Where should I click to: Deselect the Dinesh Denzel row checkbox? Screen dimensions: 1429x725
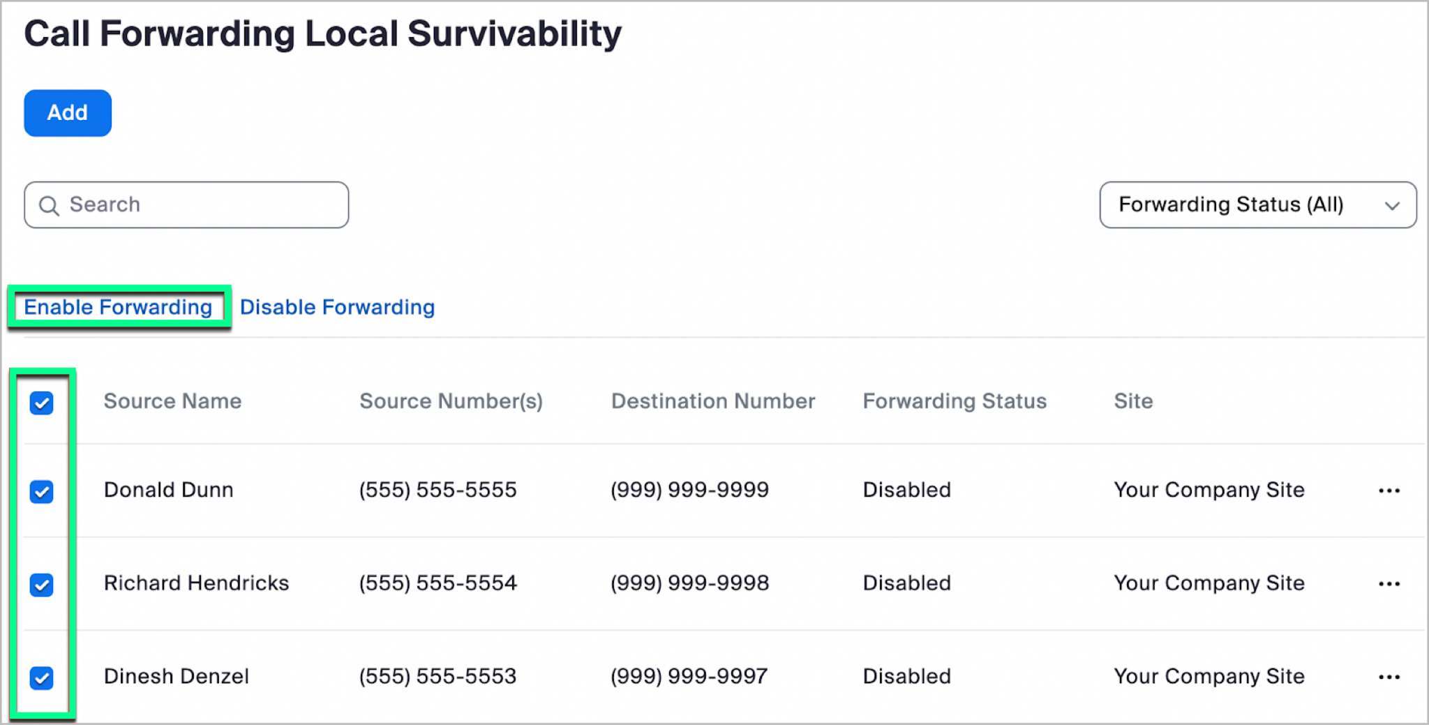[42, 678]
